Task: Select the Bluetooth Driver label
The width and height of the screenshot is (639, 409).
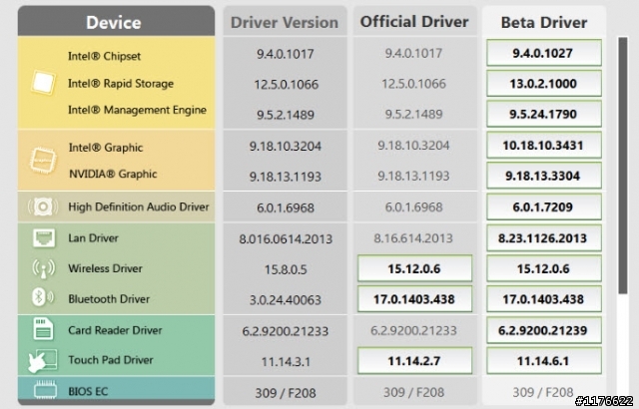Action: (109, 298)
